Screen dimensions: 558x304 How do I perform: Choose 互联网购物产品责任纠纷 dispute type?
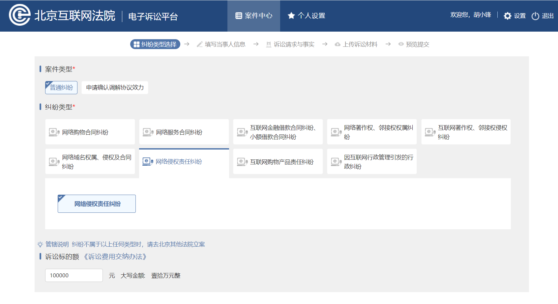[x=278, y=161]
